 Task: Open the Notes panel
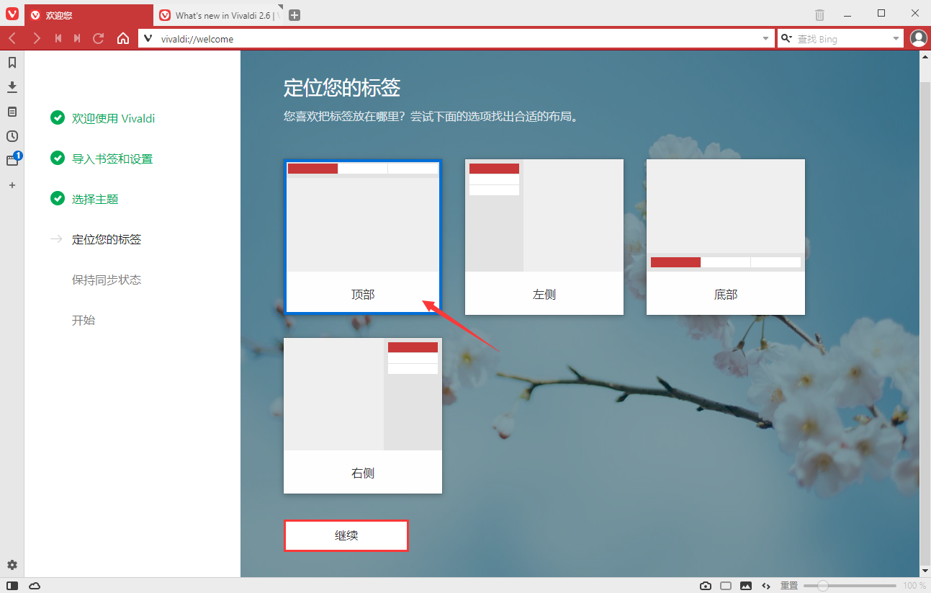(12, 111)
